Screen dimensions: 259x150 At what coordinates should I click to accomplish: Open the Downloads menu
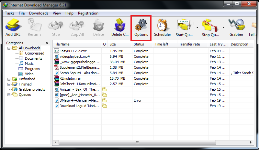click(39, 13)
